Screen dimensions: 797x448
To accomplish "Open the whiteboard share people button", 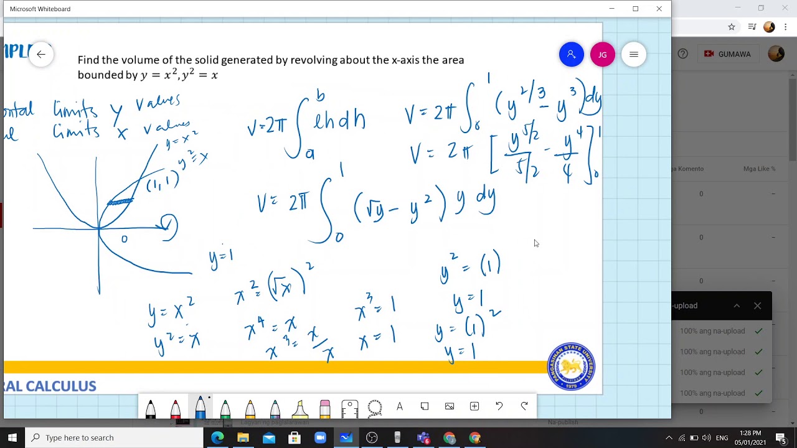I will tap(572, 54).
